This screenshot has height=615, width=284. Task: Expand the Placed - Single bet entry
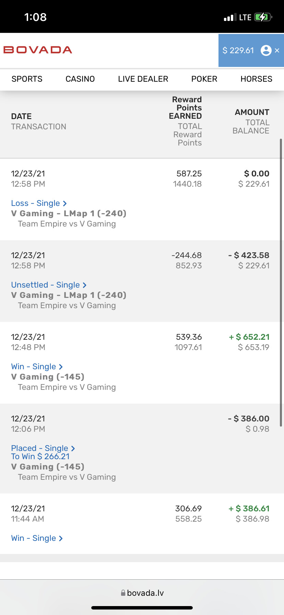[43, 448]
